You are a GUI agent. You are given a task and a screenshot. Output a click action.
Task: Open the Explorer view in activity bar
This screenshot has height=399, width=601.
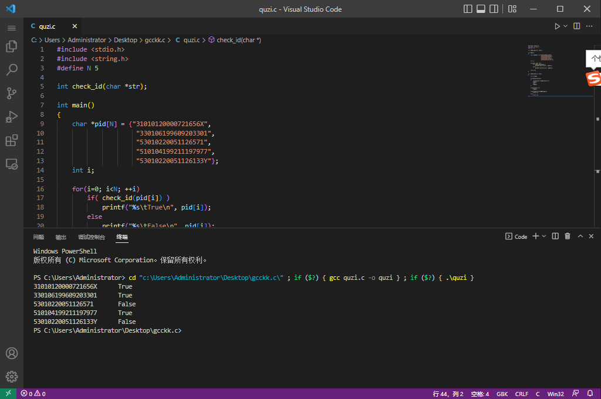12,46
